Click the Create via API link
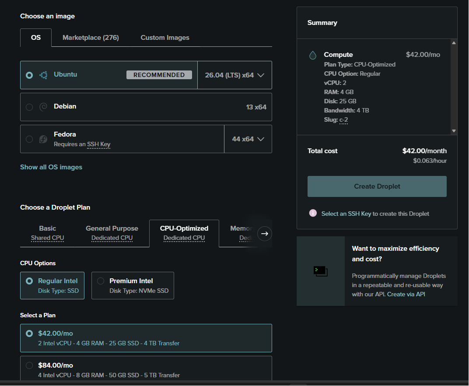 click(406, 294)
